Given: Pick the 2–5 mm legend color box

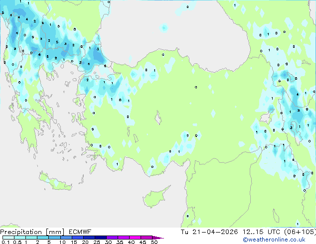Looking at the screenshot, I should 43,238.
